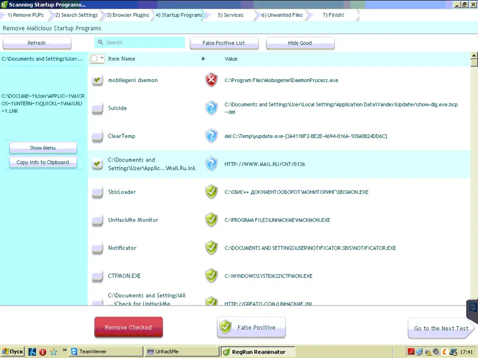This screenshot has width=478, height=358.
Task: Open the Пуск start button
Action: tap(13, 352)
